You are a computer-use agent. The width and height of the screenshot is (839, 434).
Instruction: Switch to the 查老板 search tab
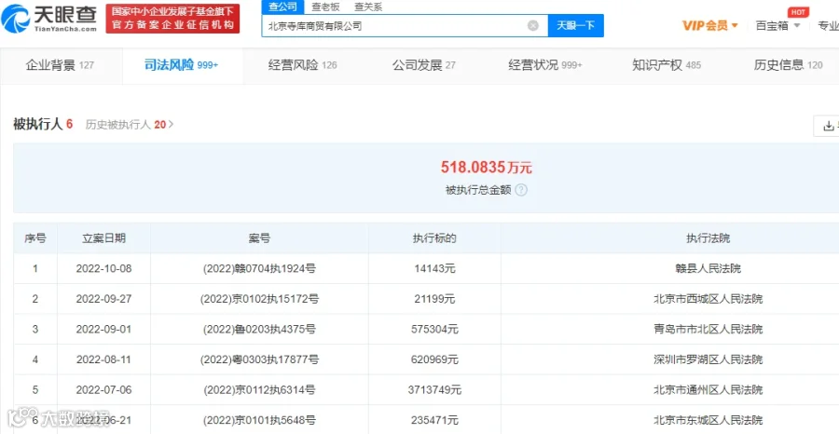[x=325, y=7]
